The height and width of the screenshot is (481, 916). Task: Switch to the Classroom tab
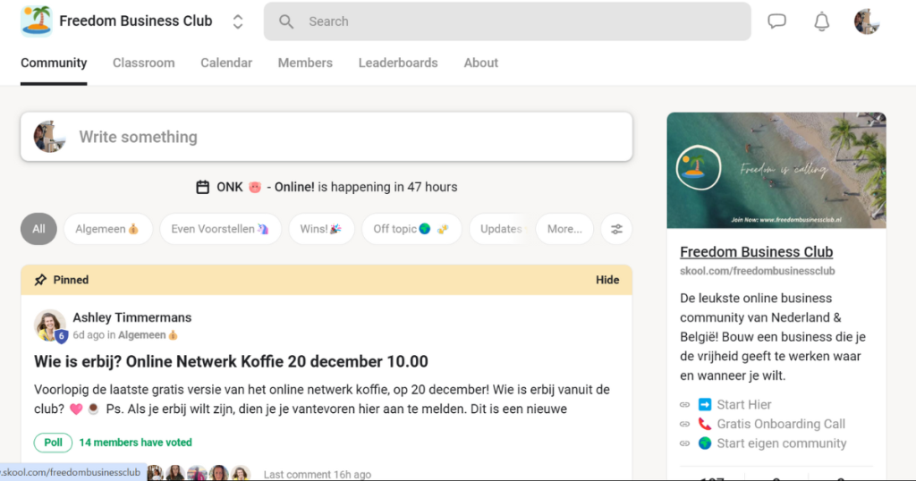click(144, 63)
